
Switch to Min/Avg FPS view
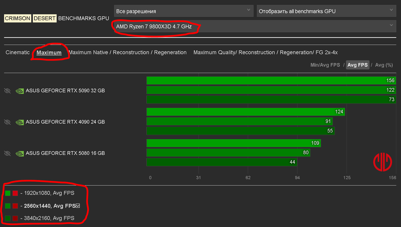(x=325, y=65)
